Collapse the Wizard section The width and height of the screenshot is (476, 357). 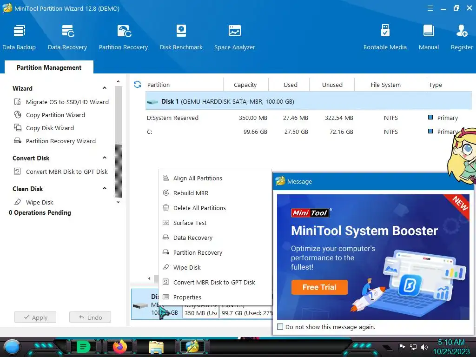105,88
